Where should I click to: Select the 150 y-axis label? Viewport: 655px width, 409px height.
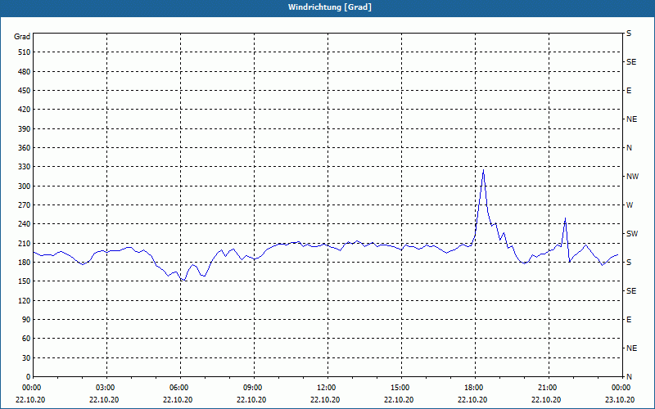point(25,281)
